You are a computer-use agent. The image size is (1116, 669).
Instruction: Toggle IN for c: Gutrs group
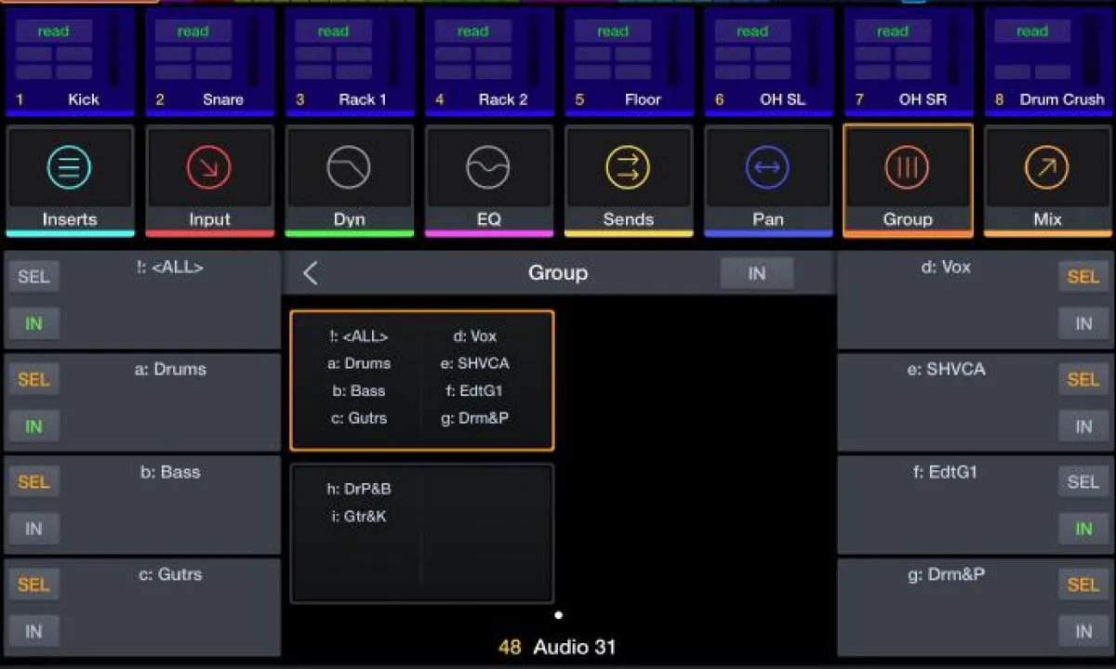pos(33,631)
